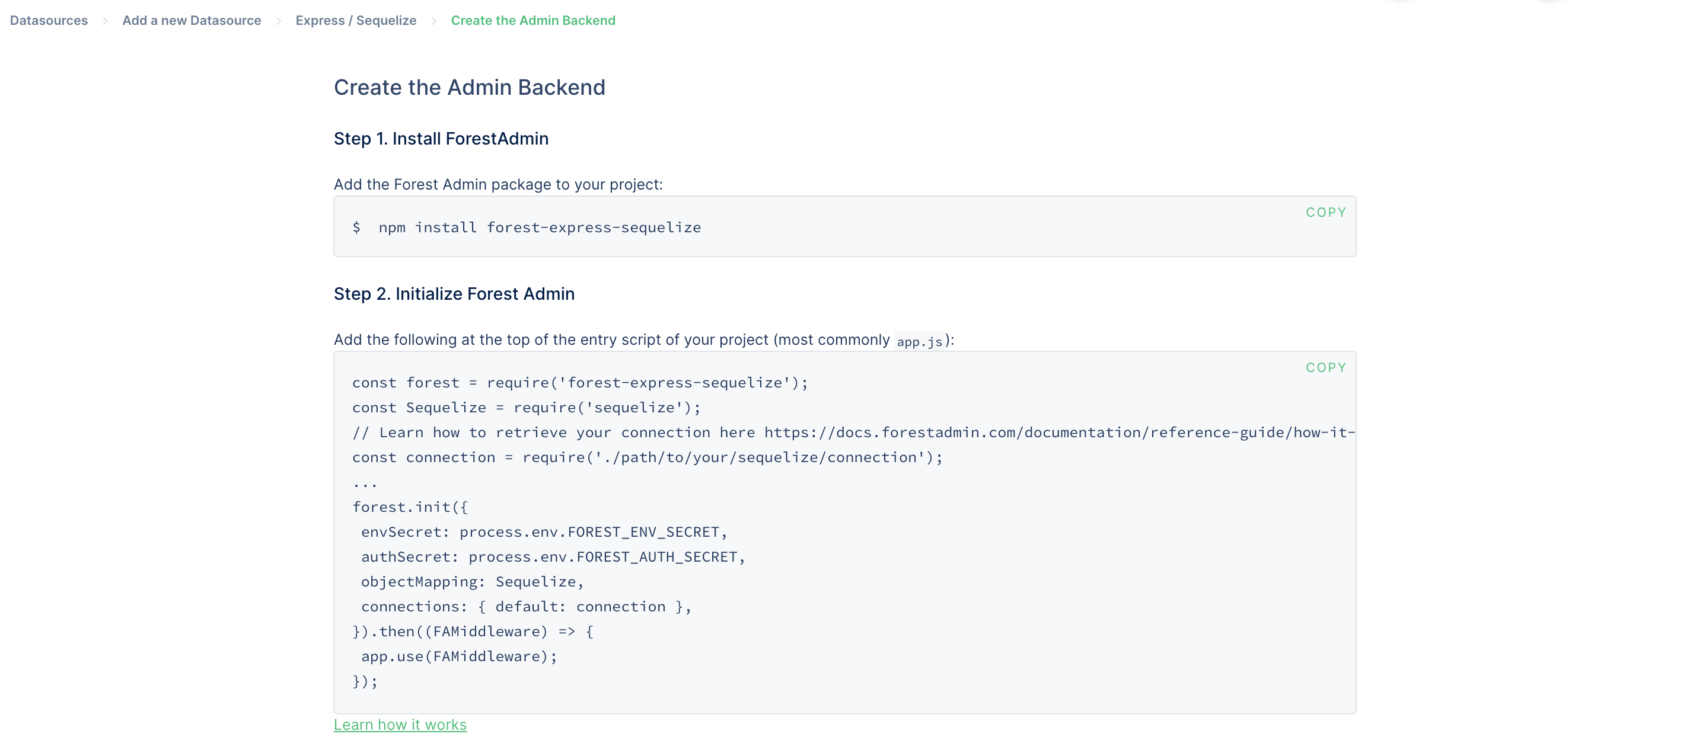Click the objectMapping: Sequelize line

pos(471,582)
